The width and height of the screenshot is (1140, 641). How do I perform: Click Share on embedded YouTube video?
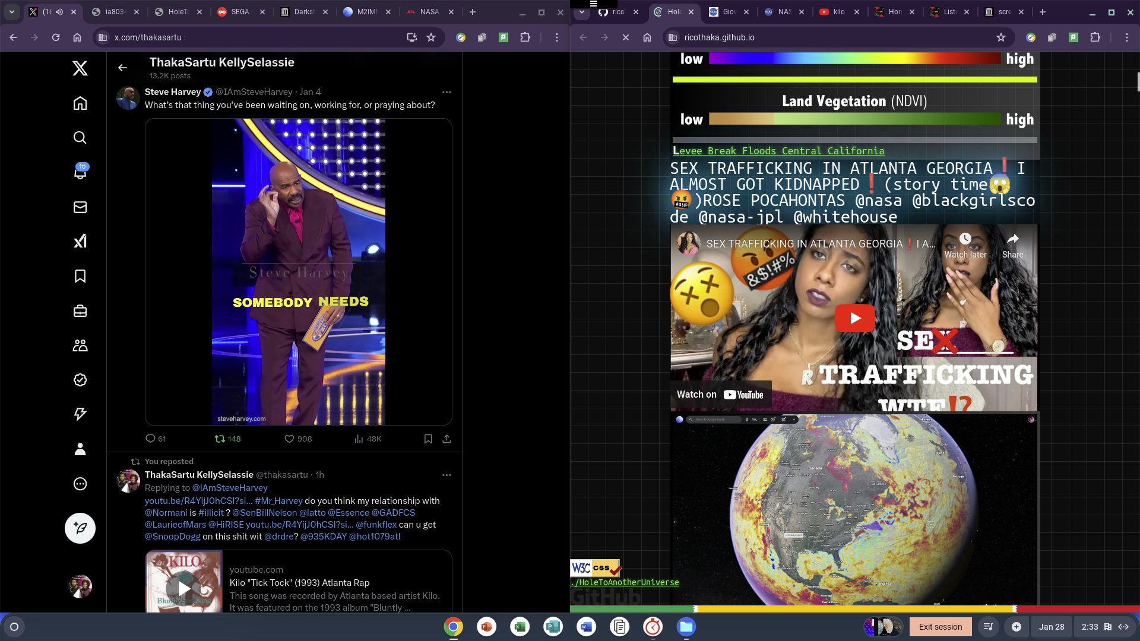[x=1012, y=246]
